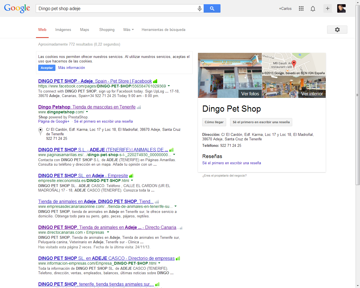Open the profile picture avatar
Viewport: 360px width, 288px height.
pyautogui.click(x=341, y=8)
